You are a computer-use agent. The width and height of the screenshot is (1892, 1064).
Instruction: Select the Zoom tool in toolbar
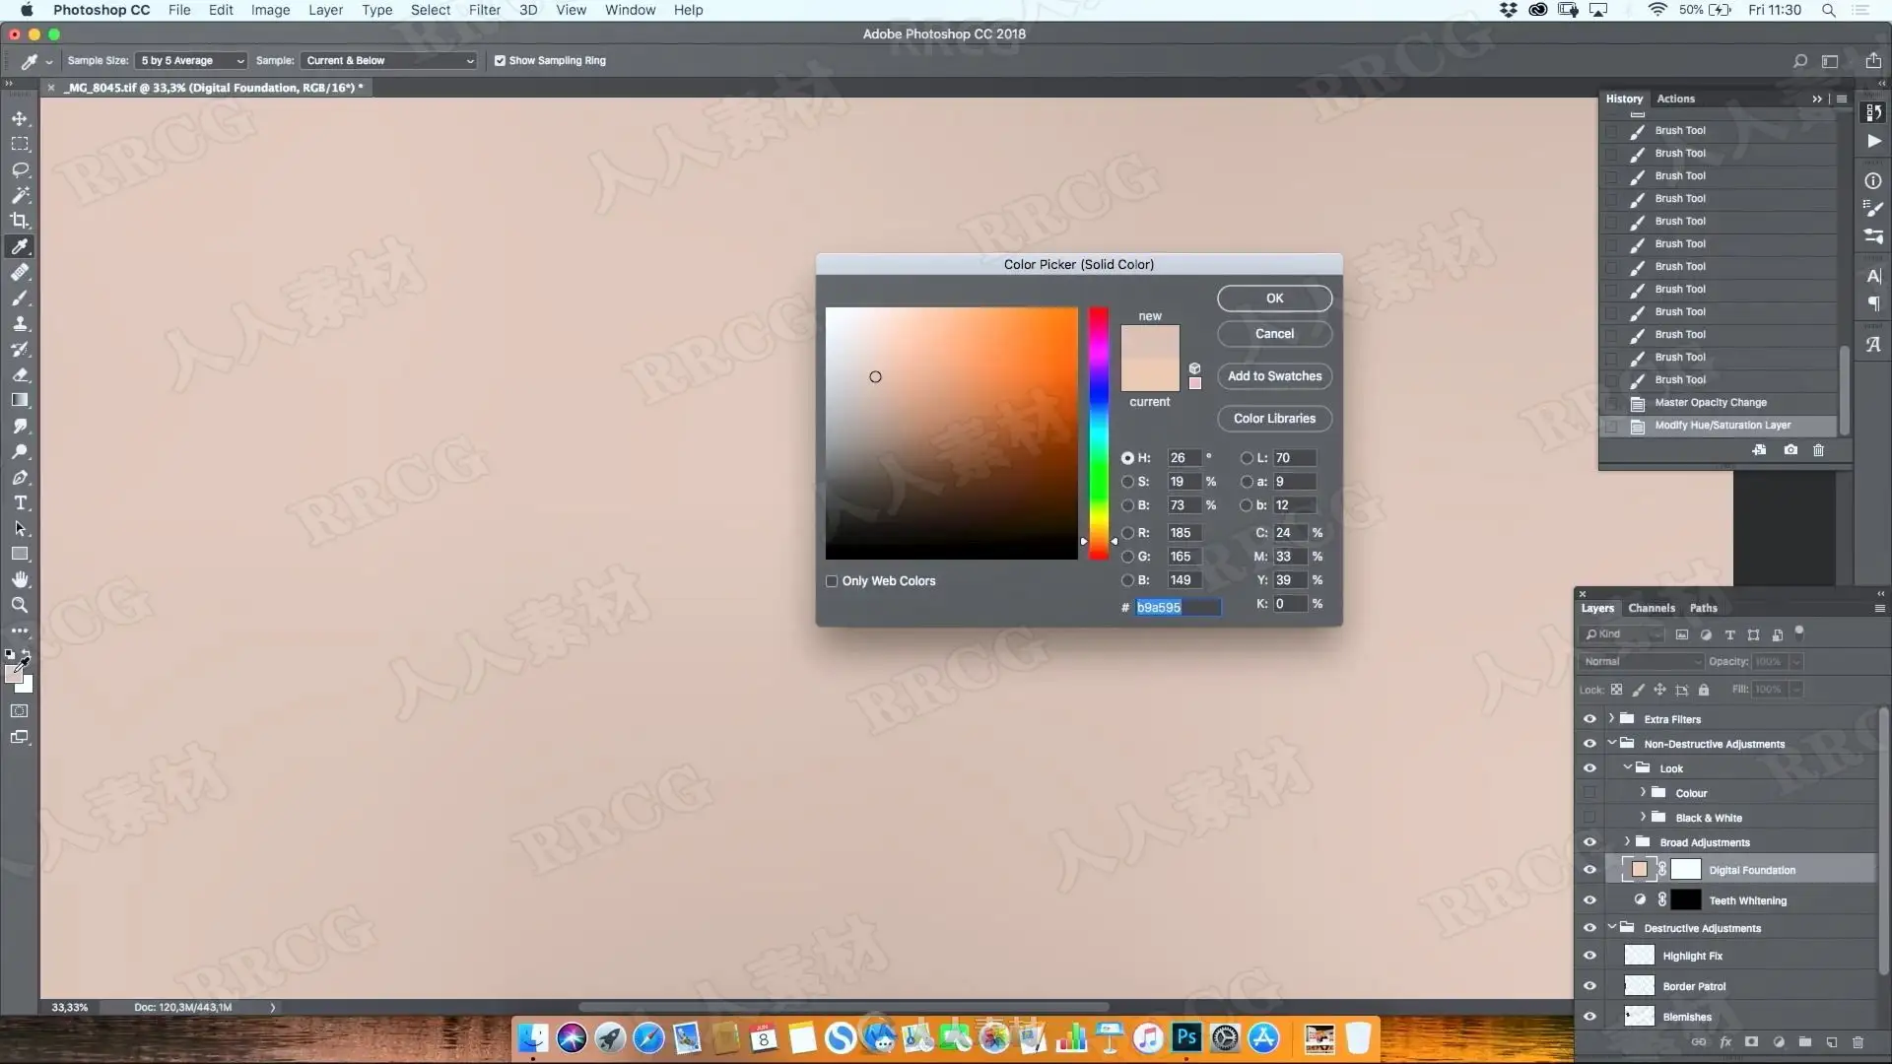click(20, 605)
